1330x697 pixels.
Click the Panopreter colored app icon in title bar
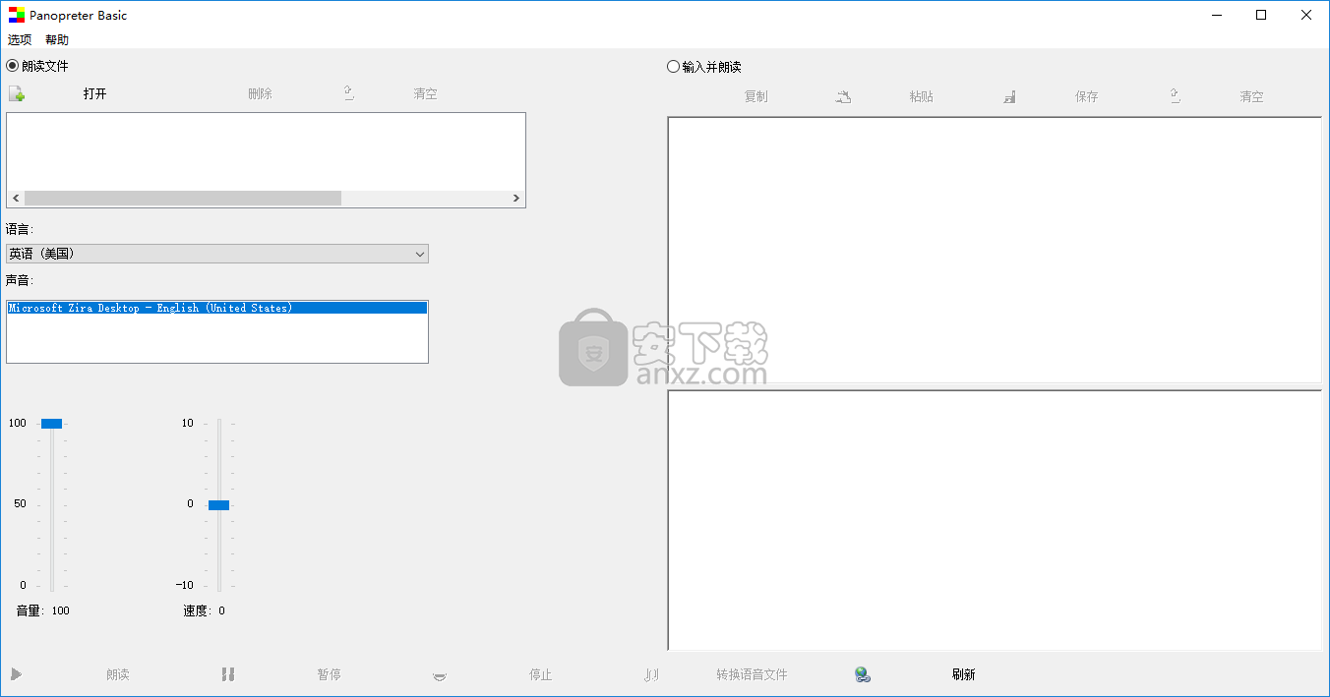click(x=17, y=15)
